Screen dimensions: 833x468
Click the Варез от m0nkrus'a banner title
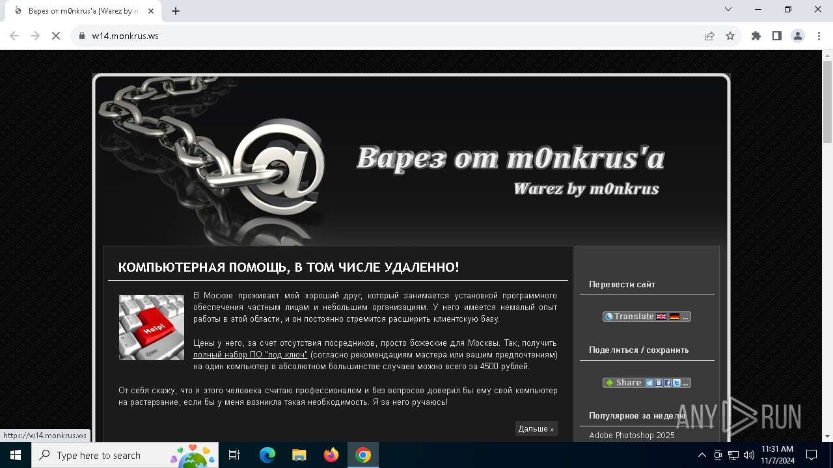click(x=511, y=158)
